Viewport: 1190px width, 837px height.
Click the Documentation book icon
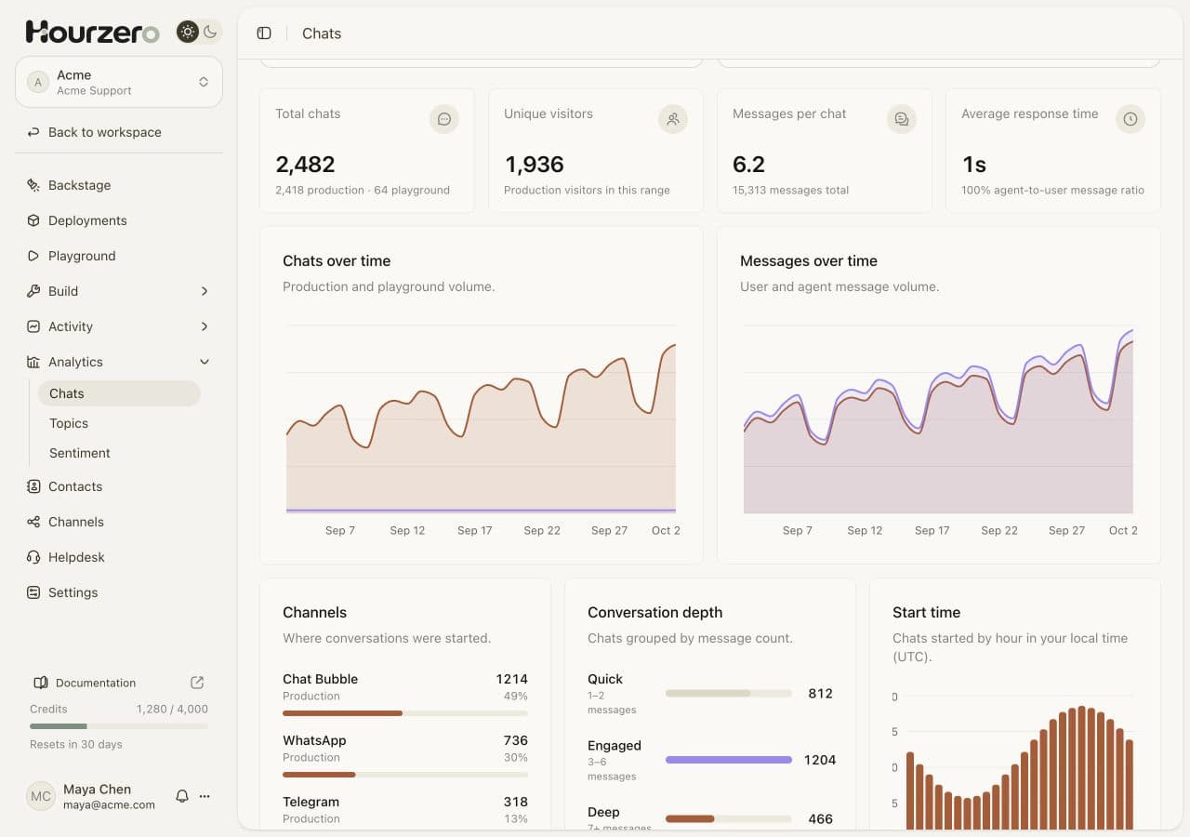41,683
